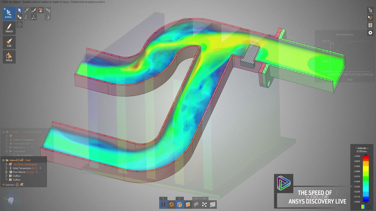
Task: Show streamlines with the wavy lines icon
Action: [196, 205]
